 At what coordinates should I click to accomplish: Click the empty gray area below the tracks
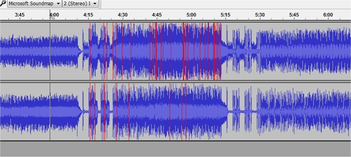pos(175,149)
